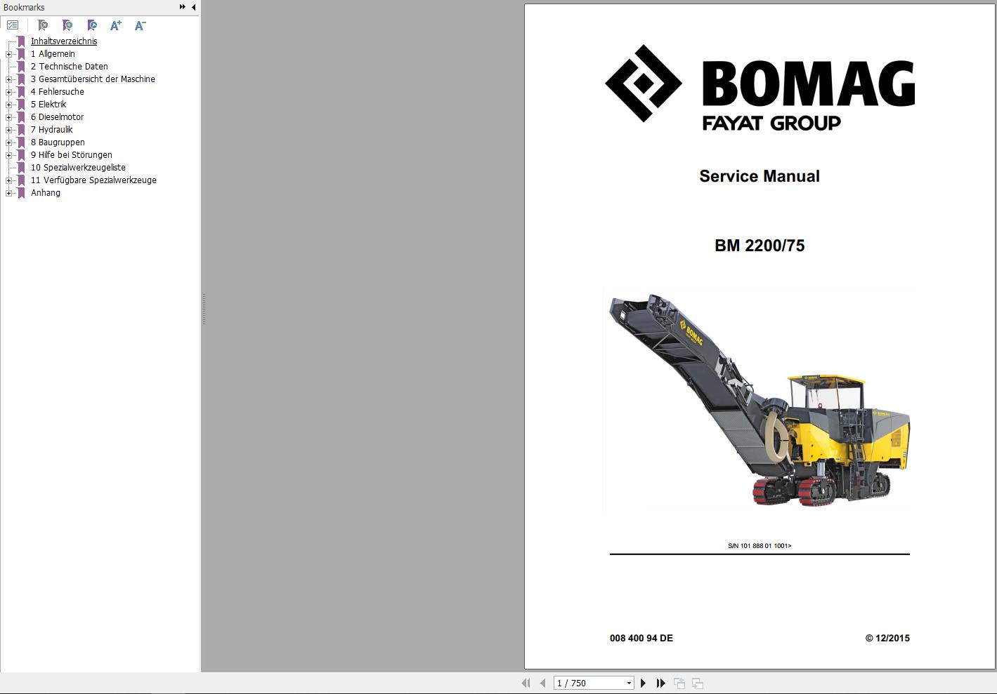Jump to the last page
997x694 pixels.
click(660, 683)
